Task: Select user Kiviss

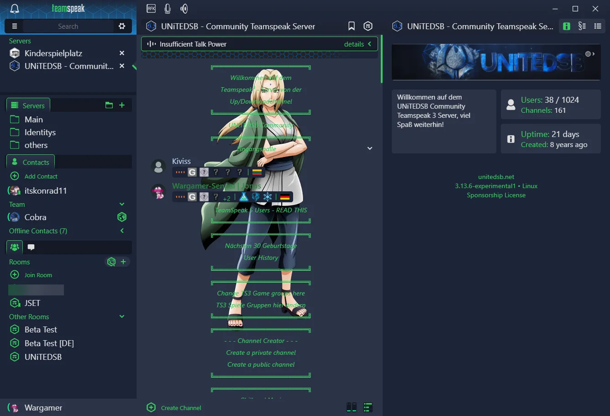Action: 181,161
